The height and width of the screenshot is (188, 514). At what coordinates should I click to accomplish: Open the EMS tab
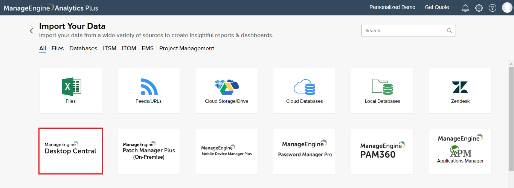point(148,48)
